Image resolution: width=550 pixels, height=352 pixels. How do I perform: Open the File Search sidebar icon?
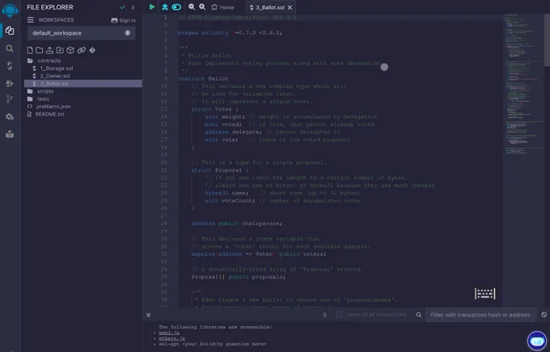coord(10,48)
